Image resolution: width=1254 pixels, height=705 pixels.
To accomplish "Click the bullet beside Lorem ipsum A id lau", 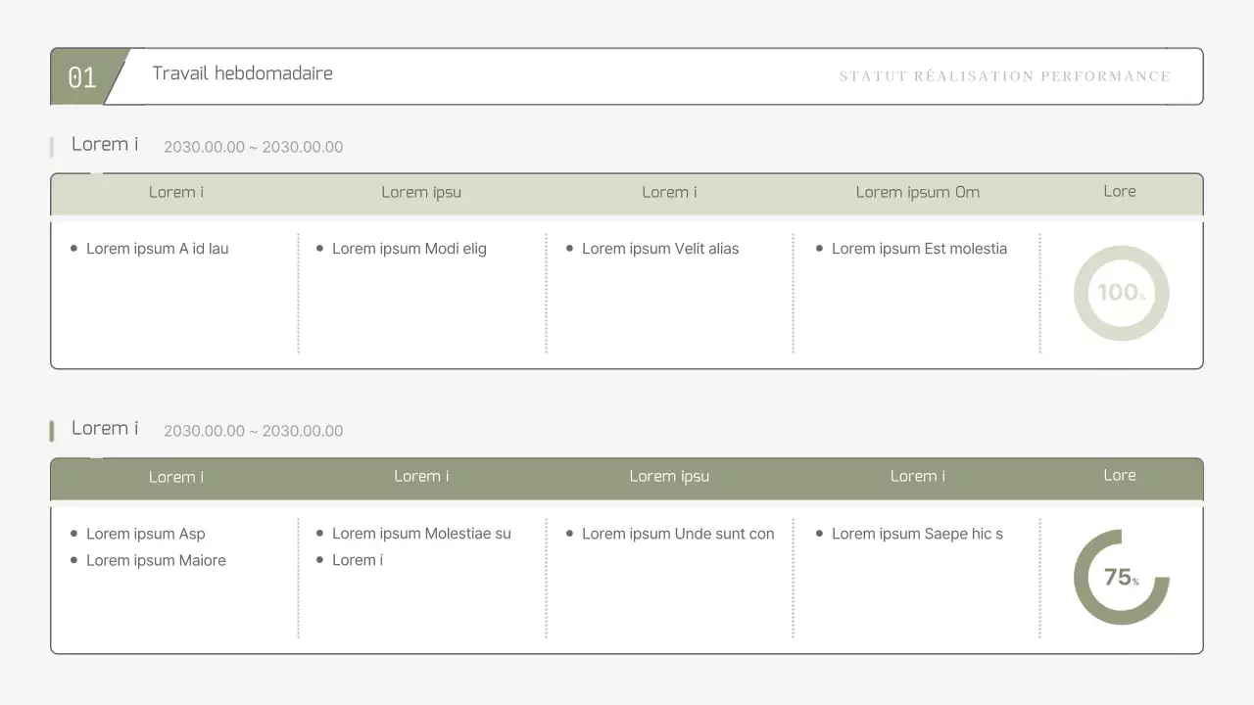I will [x=72, y=248].
